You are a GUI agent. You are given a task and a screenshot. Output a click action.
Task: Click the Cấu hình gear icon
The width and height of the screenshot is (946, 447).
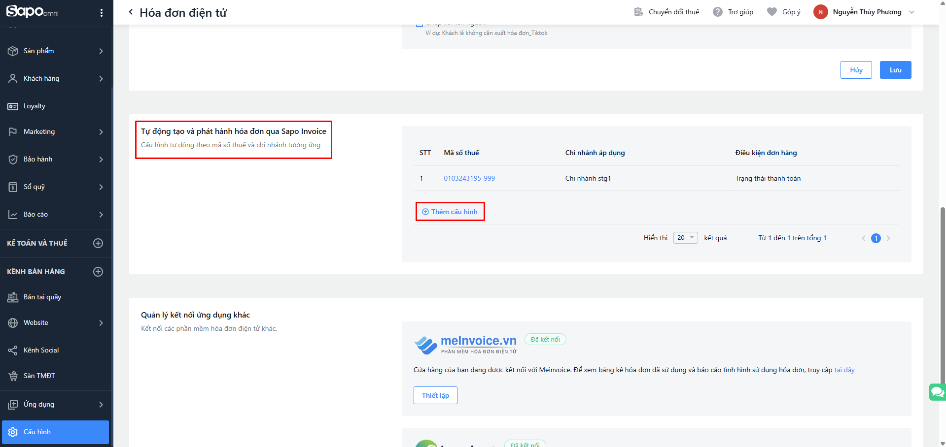pos(13,432)
